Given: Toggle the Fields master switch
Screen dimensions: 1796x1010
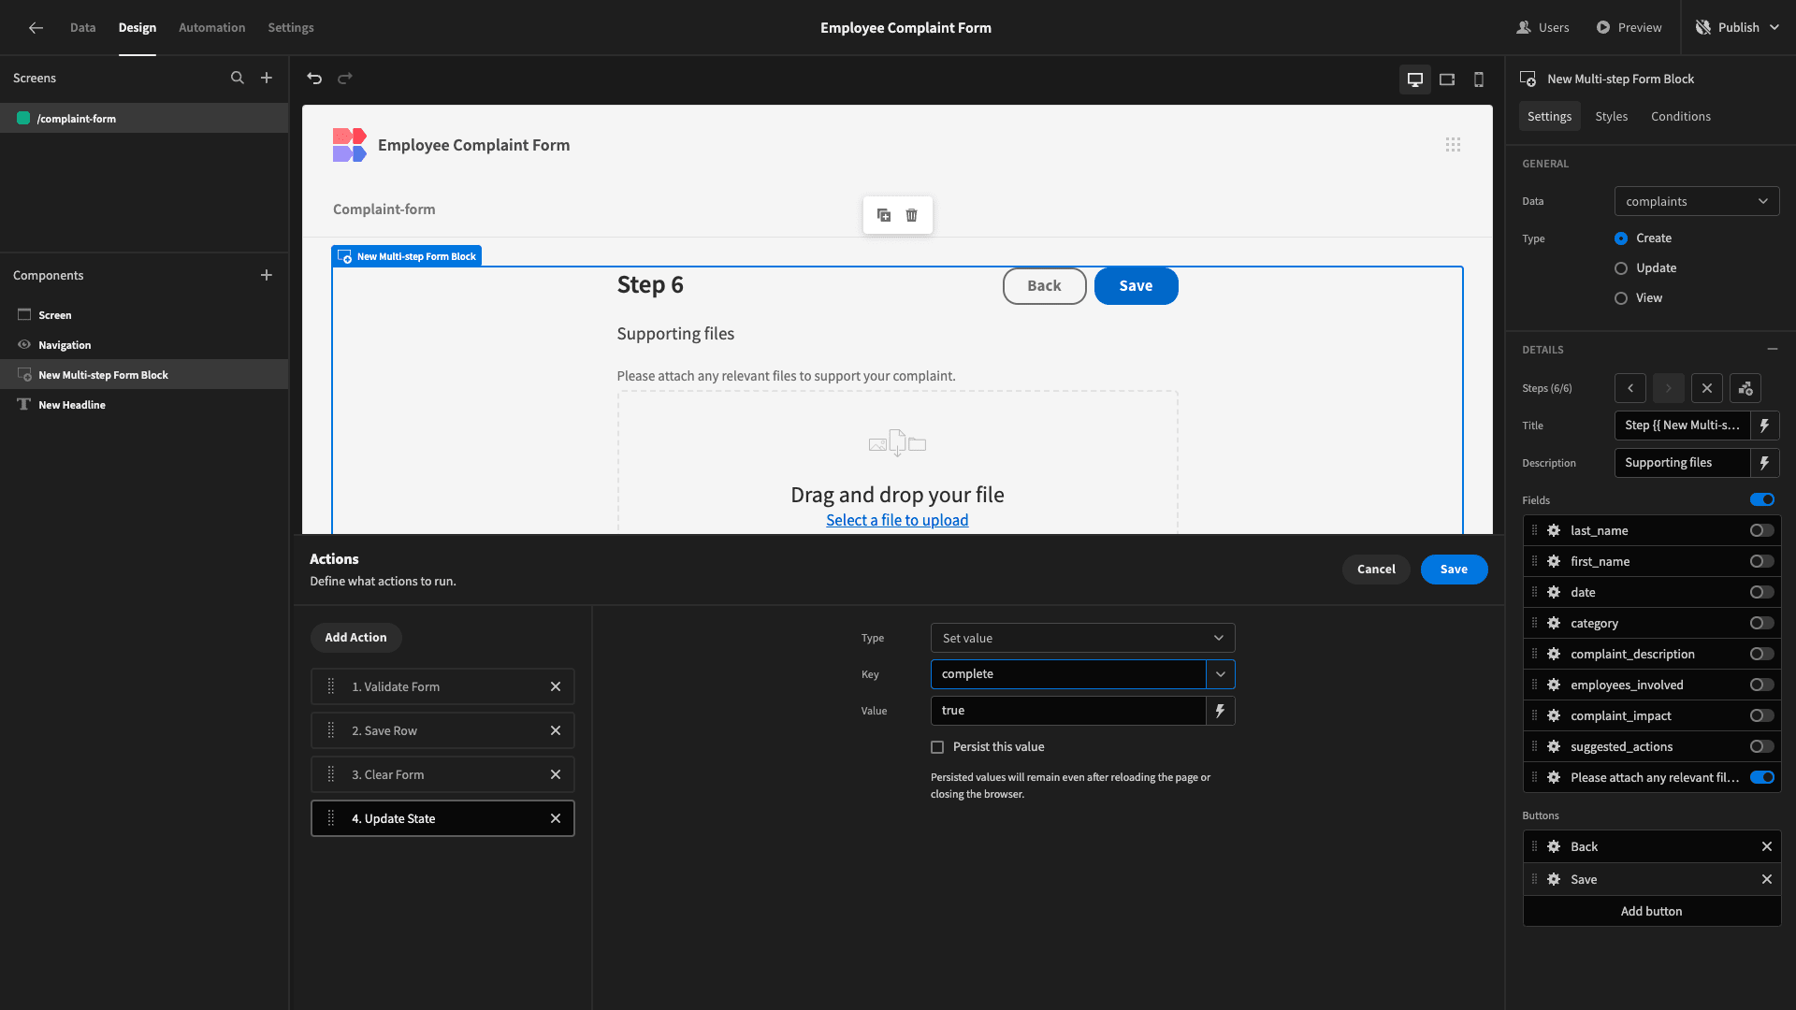Looking at the screenshot, I should coord(1762,499).
